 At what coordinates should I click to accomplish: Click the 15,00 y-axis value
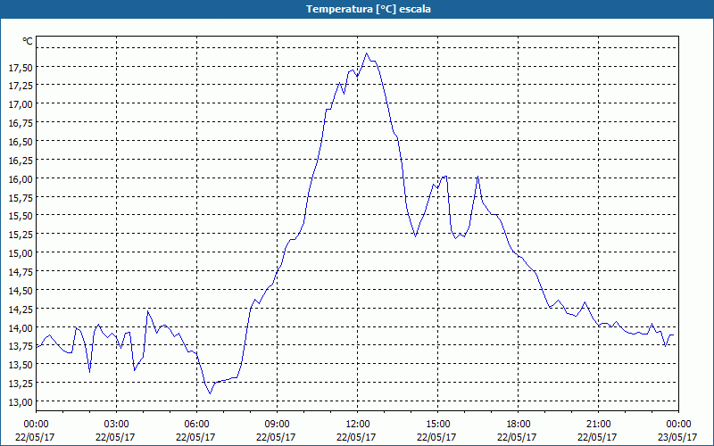point(21,253)
